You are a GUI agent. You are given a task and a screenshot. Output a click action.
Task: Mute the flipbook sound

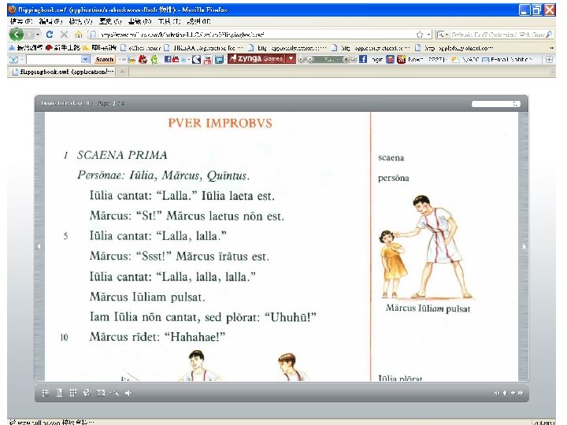128,393
